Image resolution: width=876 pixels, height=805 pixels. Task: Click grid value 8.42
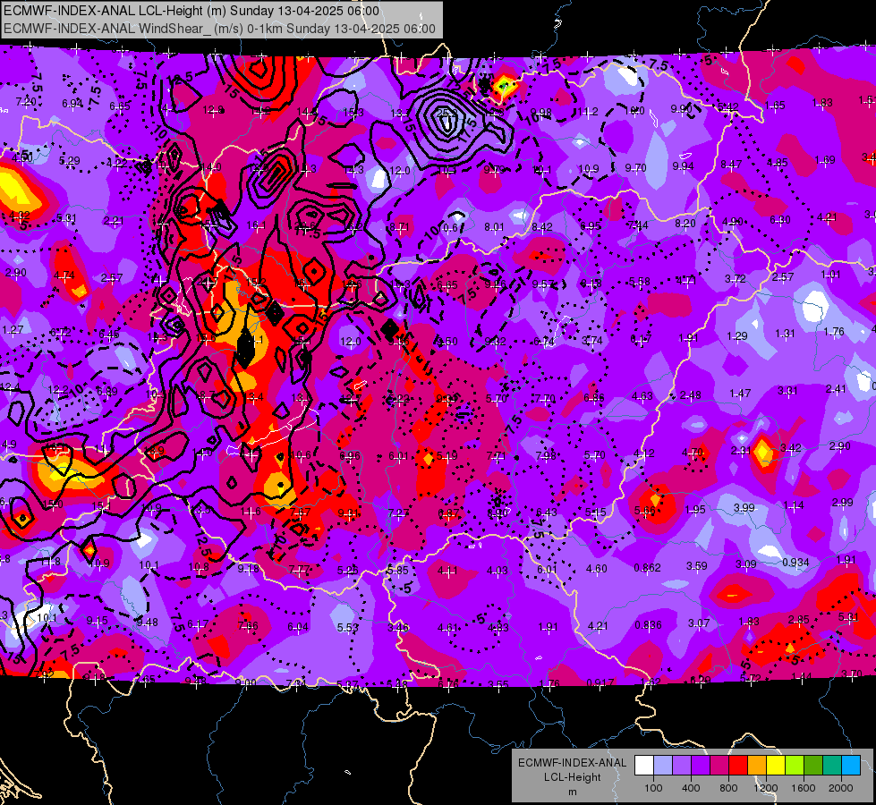542,227
